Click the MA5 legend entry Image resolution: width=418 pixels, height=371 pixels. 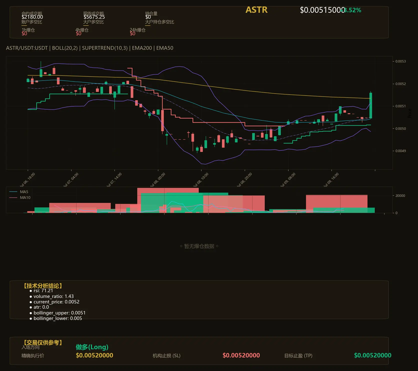19,192
